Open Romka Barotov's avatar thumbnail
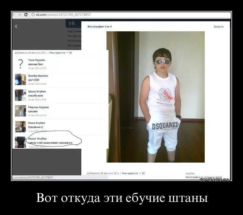The image size is (243, 215). [x=20, y=79]
